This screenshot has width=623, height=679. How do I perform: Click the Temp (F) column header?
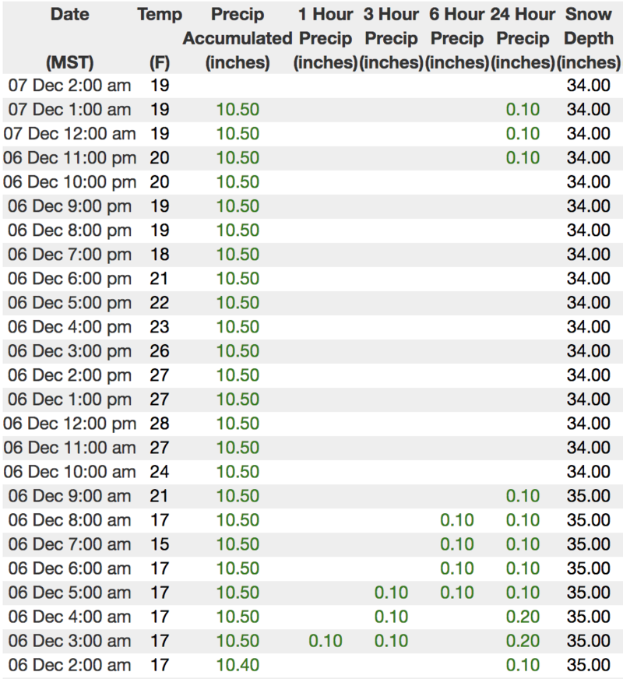pos(159,38)
